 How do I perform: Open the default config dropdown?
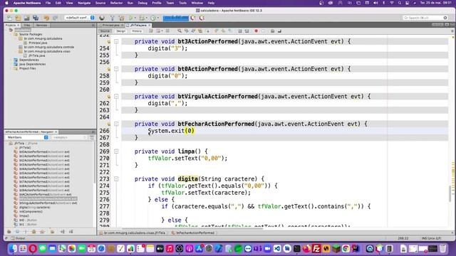point(79,18)
